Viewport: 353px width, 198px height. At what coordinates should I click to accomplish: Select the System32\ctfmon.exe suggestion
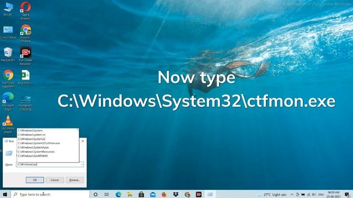click(48, 143)
